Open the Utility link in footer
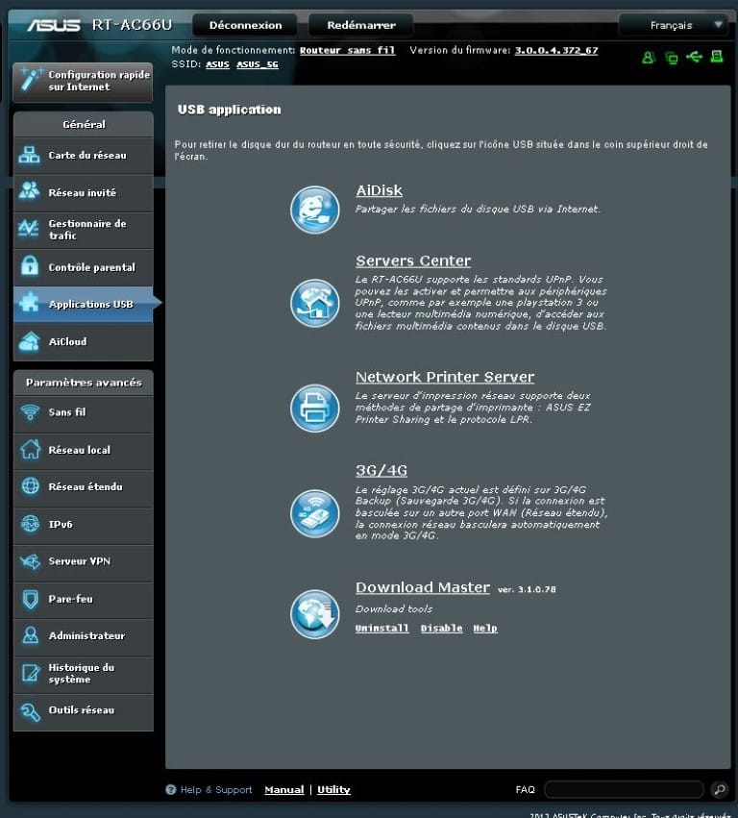 [x=333, y=790]
